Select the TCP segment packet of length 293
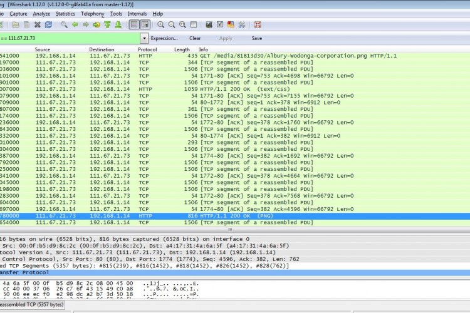The width and height of the screenshot is (470, 313). (235, 142)
